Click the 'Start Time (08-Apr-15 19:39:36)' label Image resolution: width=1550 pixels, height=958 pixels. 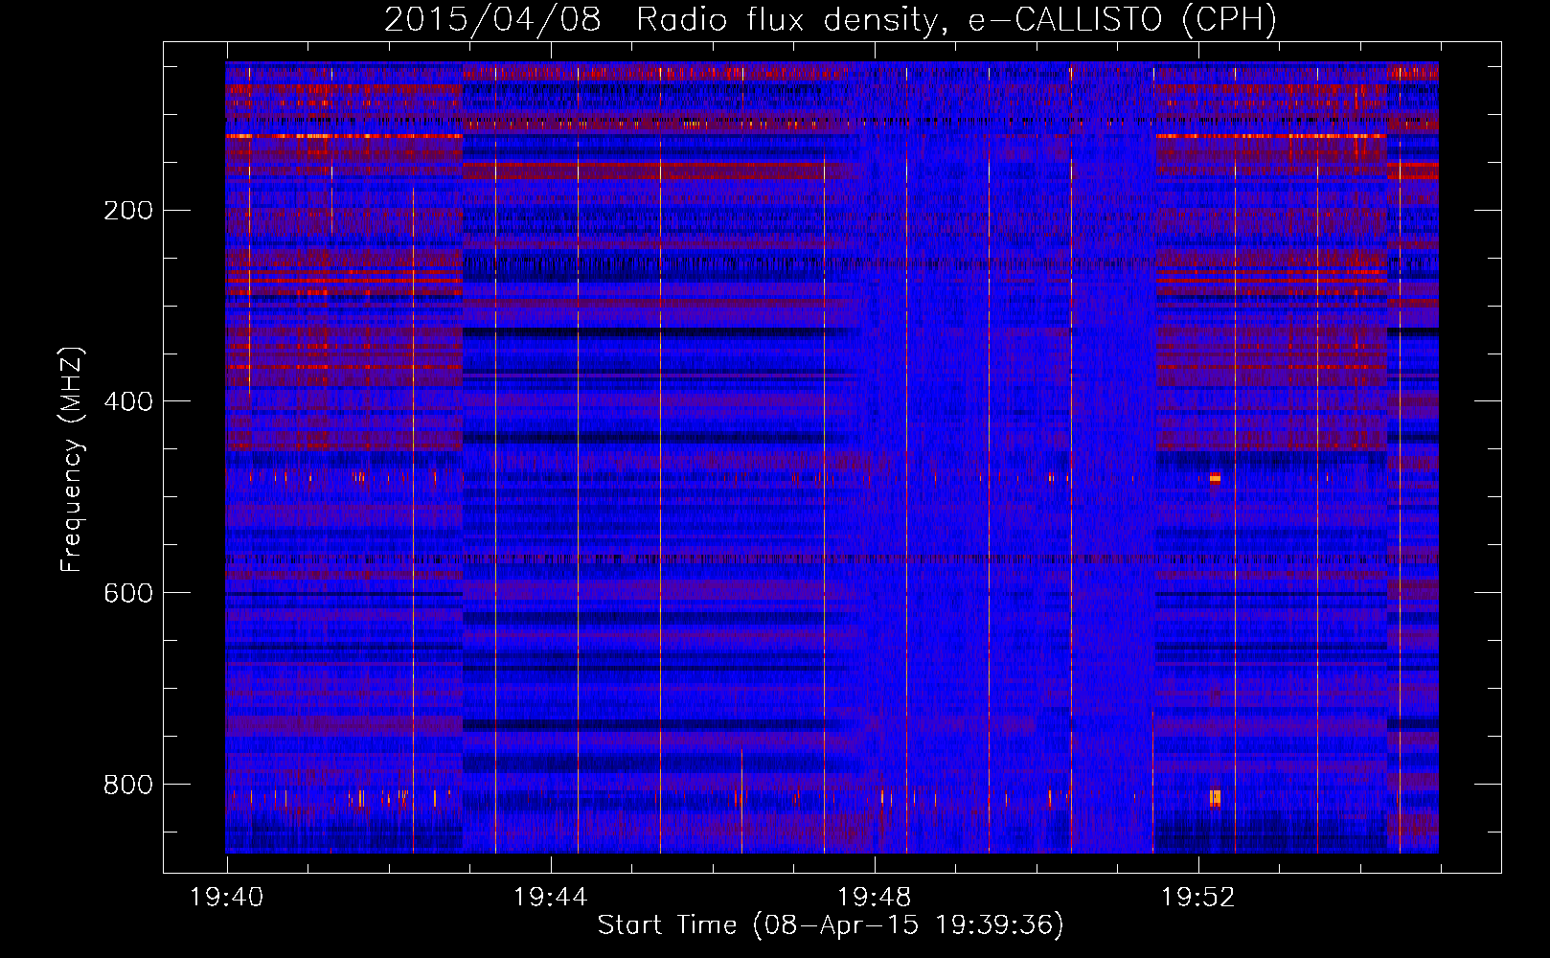[831, 925]
